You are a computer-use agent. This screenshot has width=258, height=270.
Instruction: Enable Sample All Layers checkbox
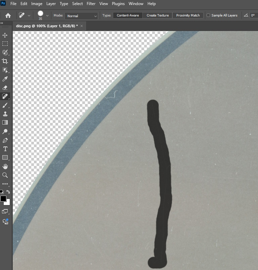tap(208, 15)
